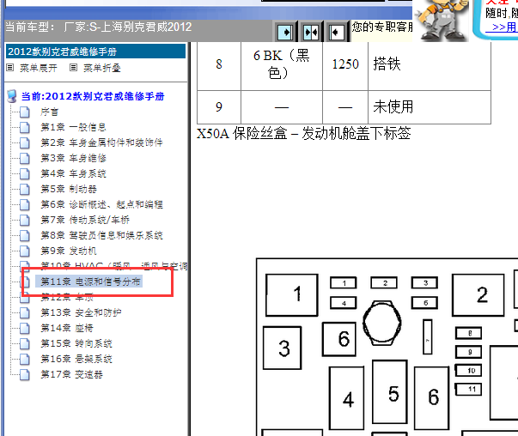
Task: Open 第15章 转向系统
Action: click(76, 343)
